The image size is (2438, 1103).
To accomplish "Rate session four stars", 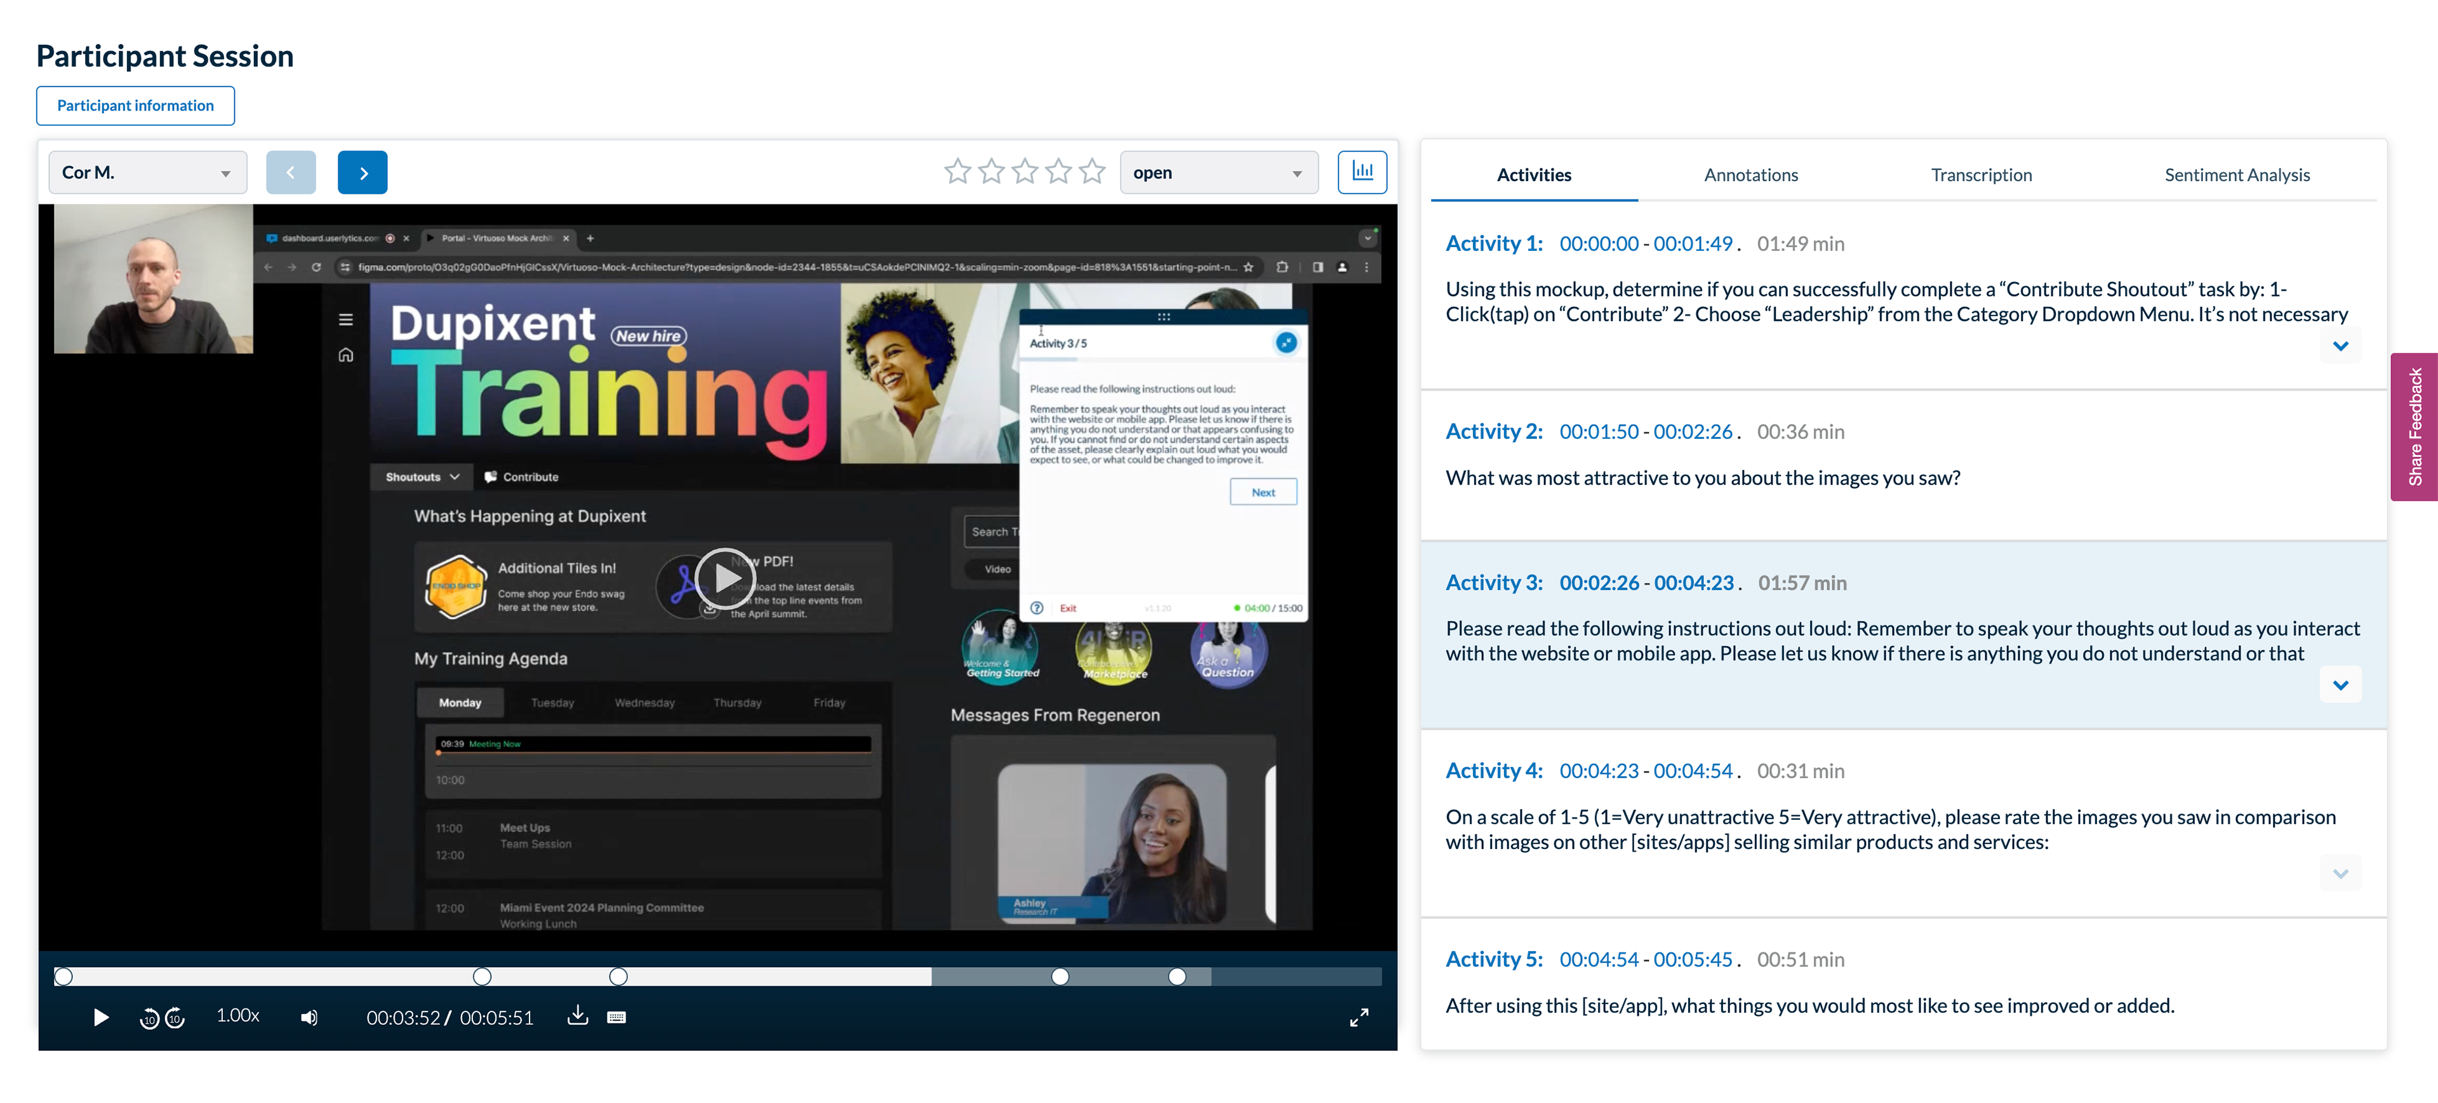I will [1058, 171].
